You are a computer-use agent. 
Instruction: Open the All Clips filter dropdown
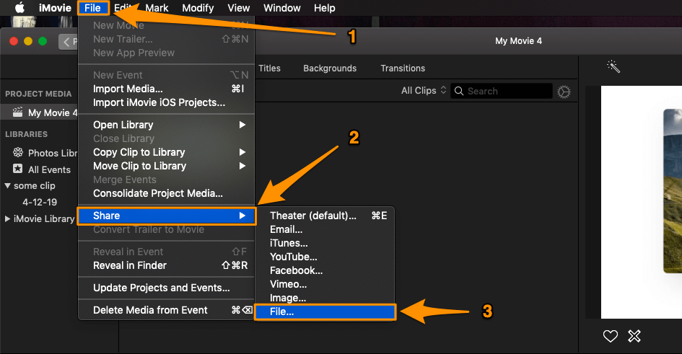point(424,91)
